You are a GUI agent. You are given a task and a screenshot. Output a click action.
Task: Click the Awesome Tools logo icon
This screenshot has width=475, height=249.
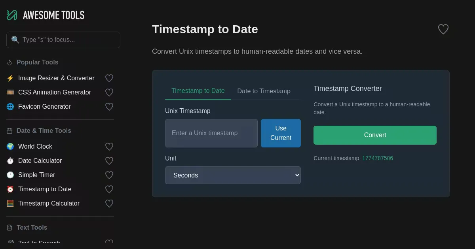point(12,15)
